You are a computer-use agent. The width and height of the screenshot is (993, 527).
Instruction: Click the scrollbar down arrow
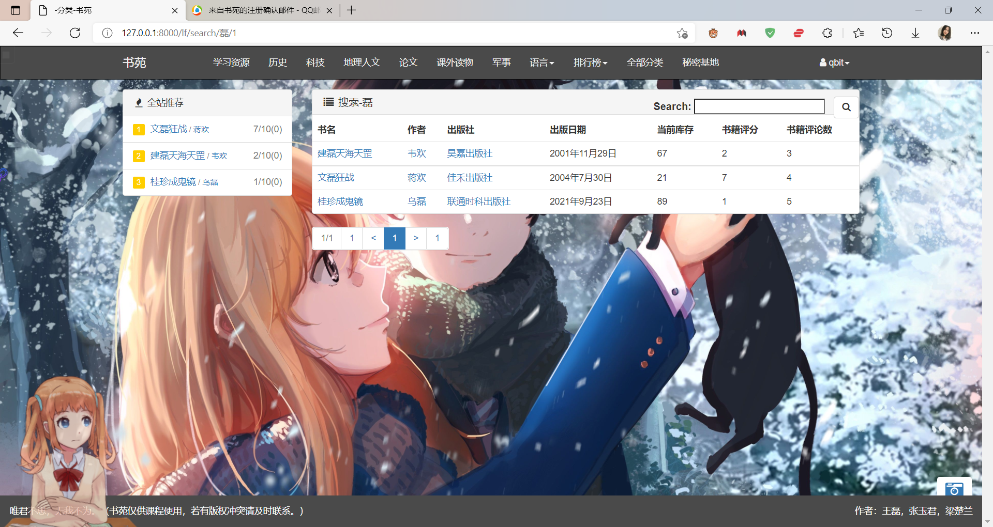pyautogui.click(x=988, y=521)
